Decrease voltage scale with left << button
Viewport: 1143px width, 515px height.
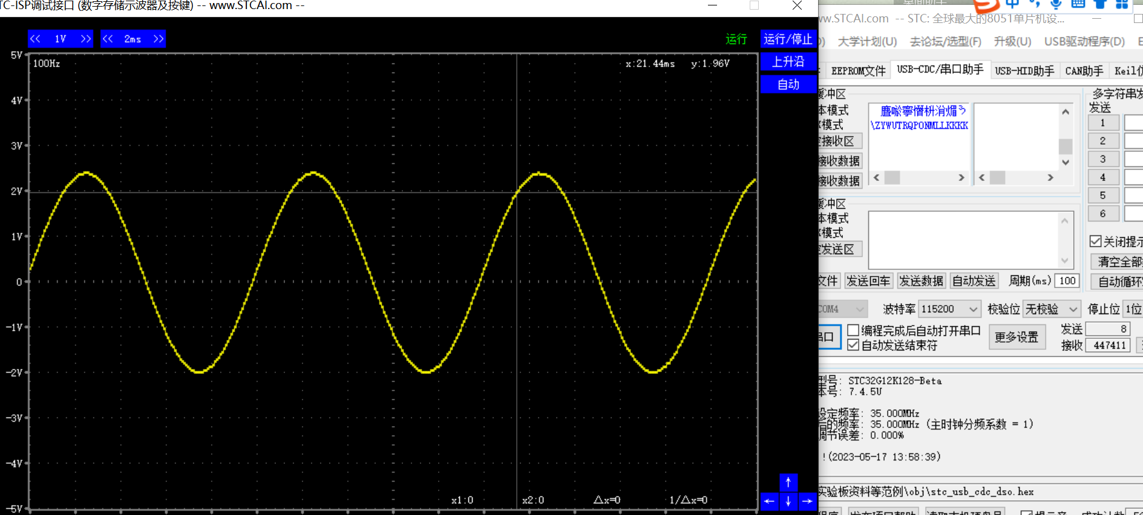[36, 39]
